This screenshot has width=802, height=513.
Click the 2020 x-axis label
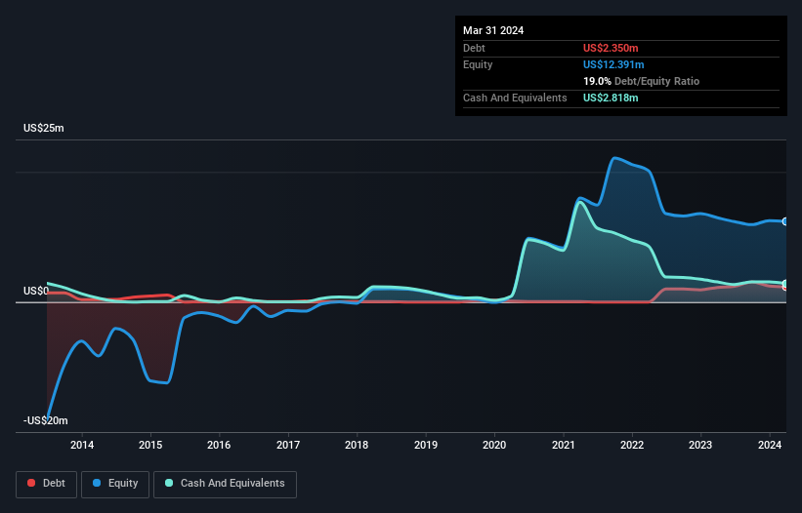point(494,445)
